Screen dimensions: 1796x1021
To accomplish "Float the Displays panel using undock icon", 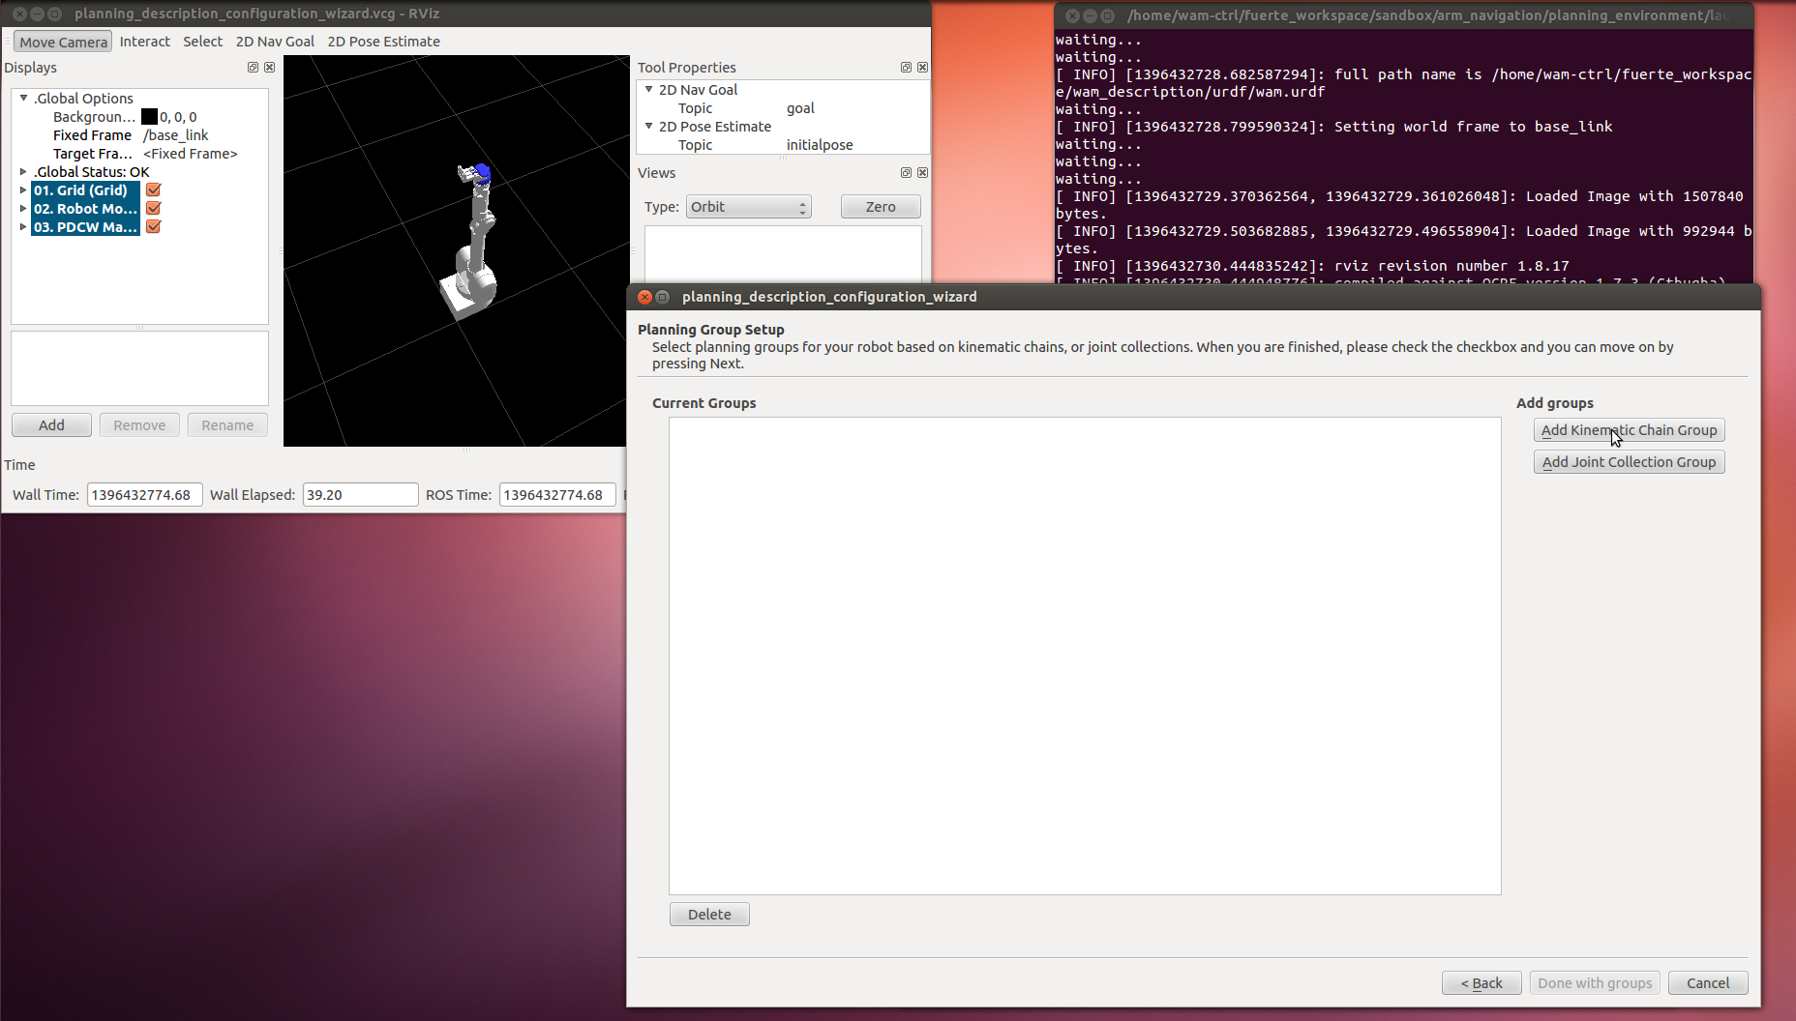I will (253, 68).
